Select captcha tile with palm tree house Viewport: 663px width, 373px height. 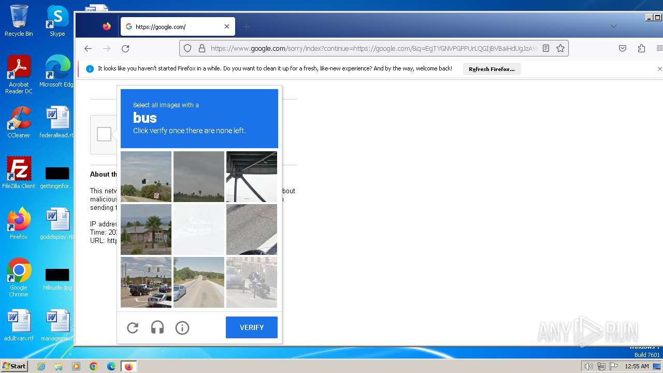(146, 229)
